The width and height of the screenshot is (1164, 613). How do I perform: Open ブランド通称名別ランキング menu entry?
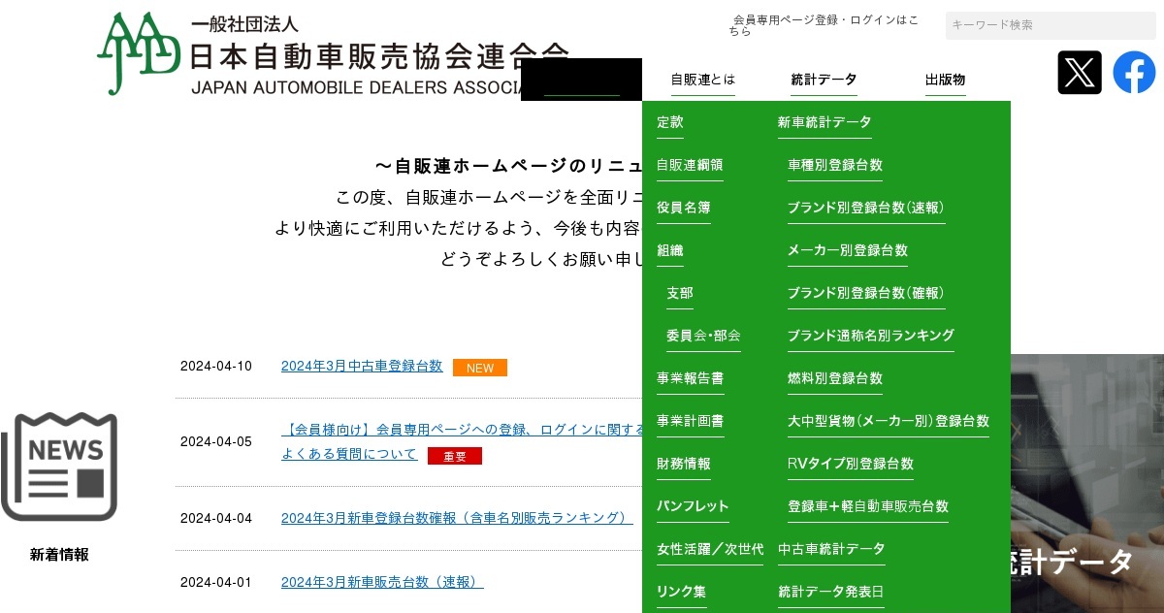(870, 336)
